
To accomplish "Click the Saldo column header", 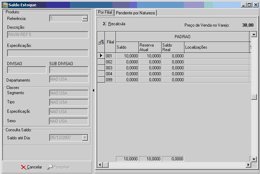I will (127, 47).
